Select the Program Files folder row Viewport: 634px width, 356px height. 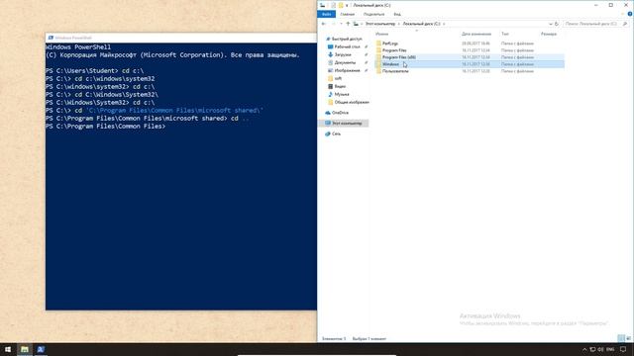coord(470,50)
